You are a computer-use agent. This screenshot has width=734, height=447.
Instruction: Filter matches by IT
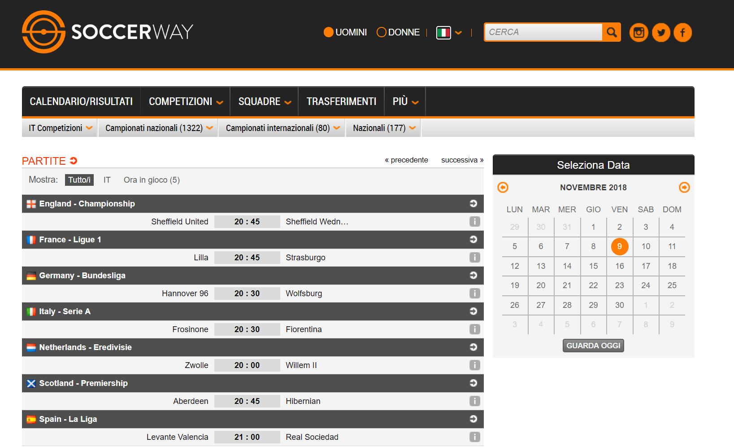(107, 180)
